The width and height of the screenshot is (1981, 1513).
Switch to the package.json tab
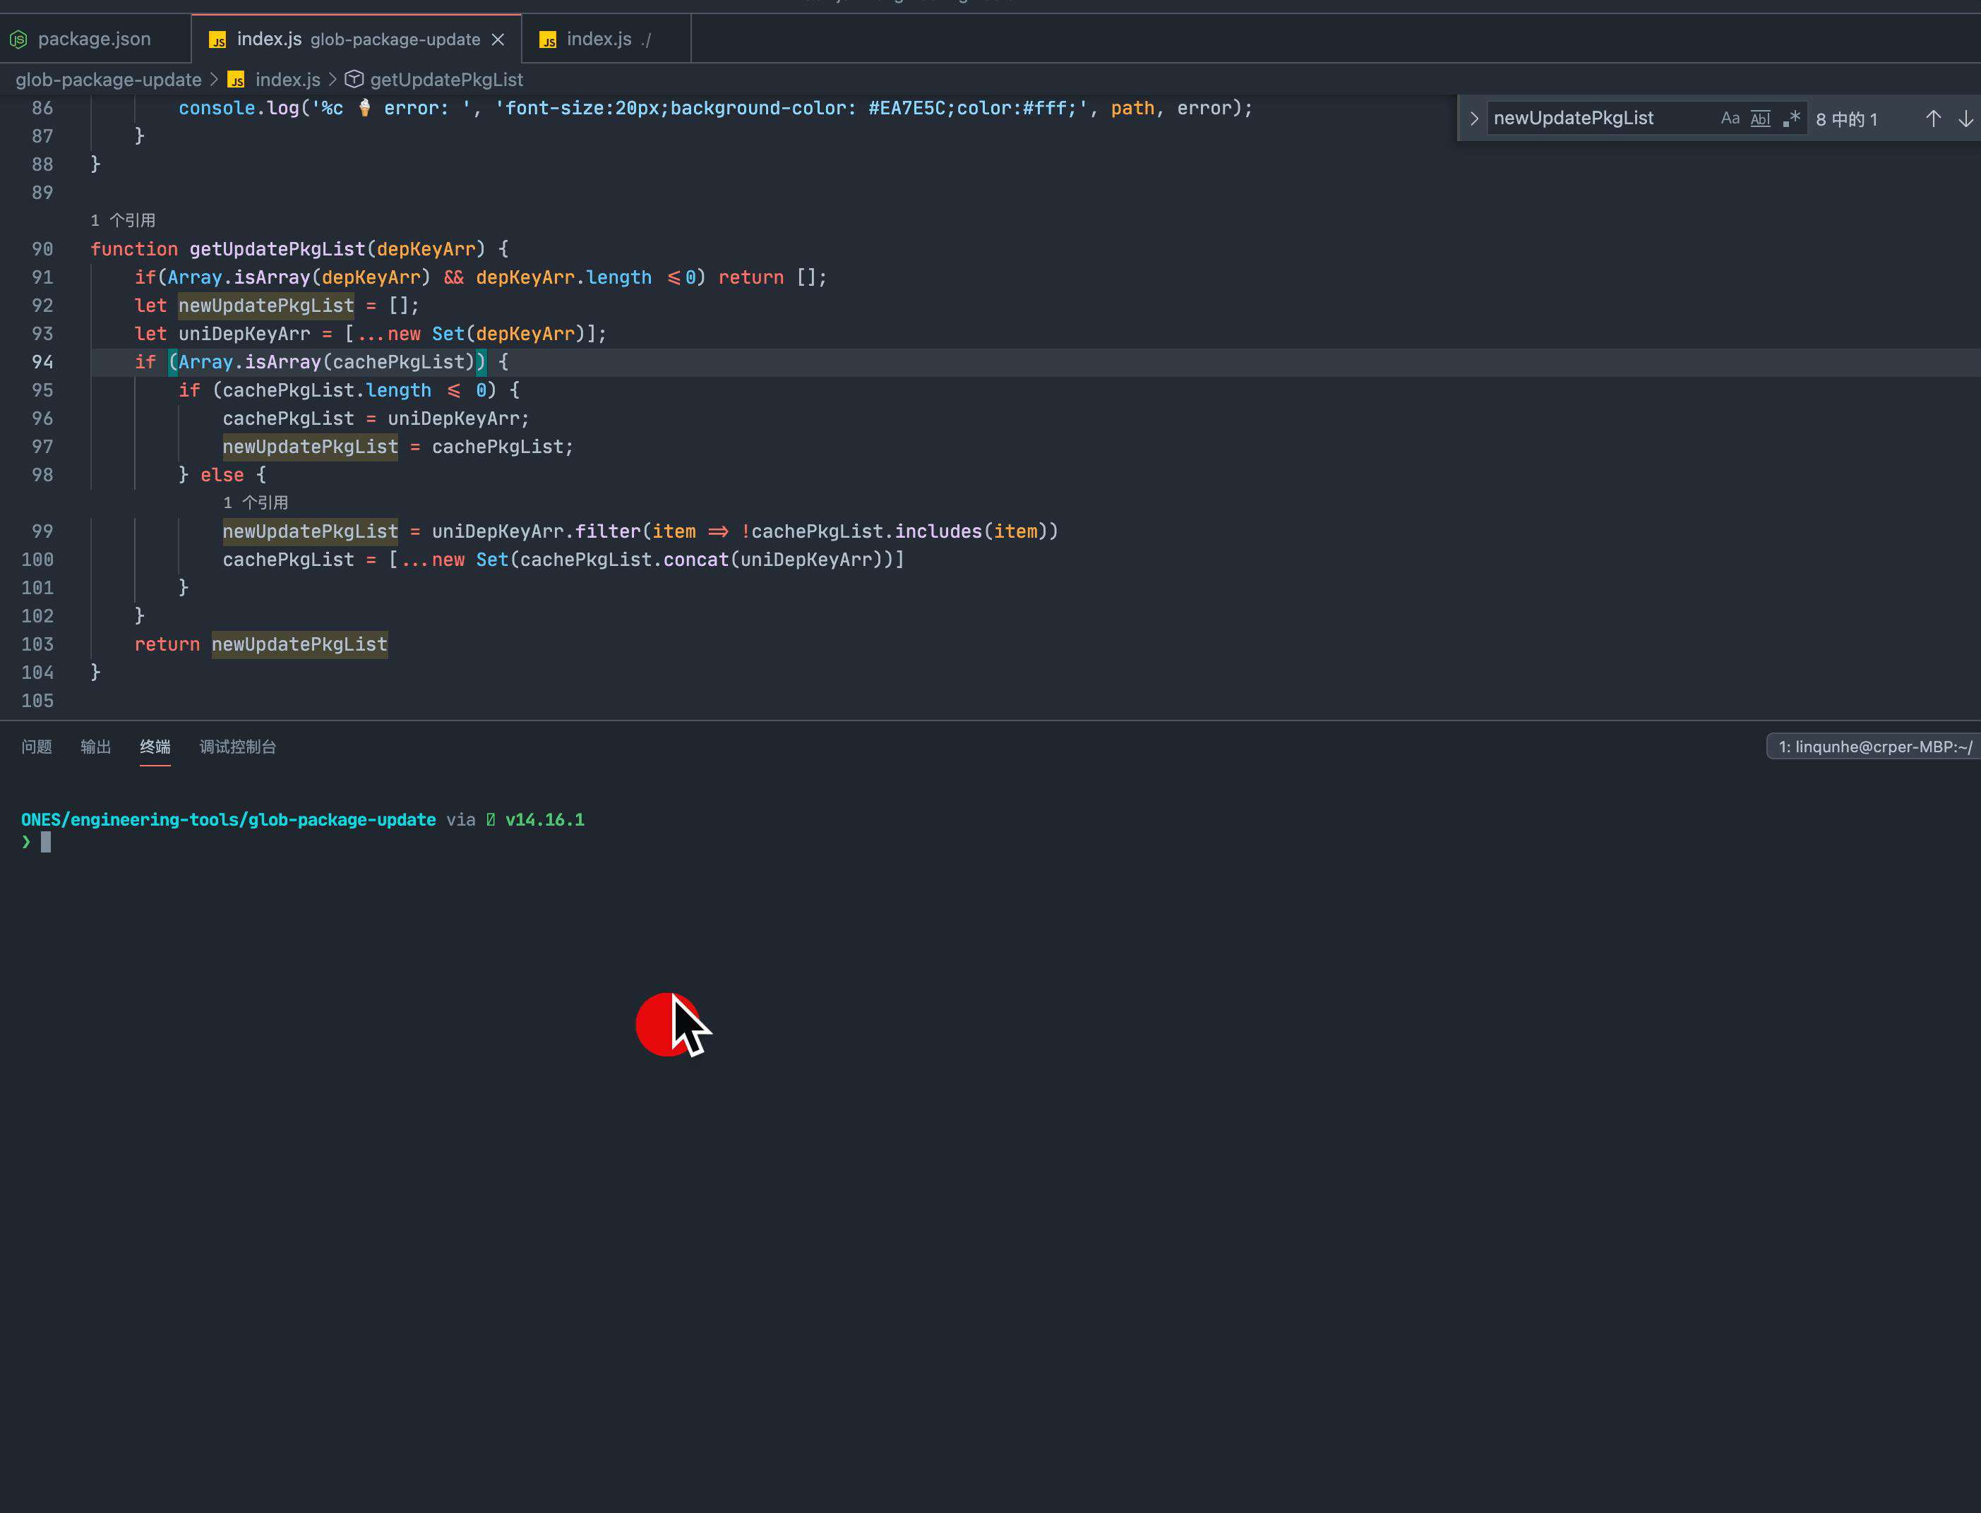[95, 39]
